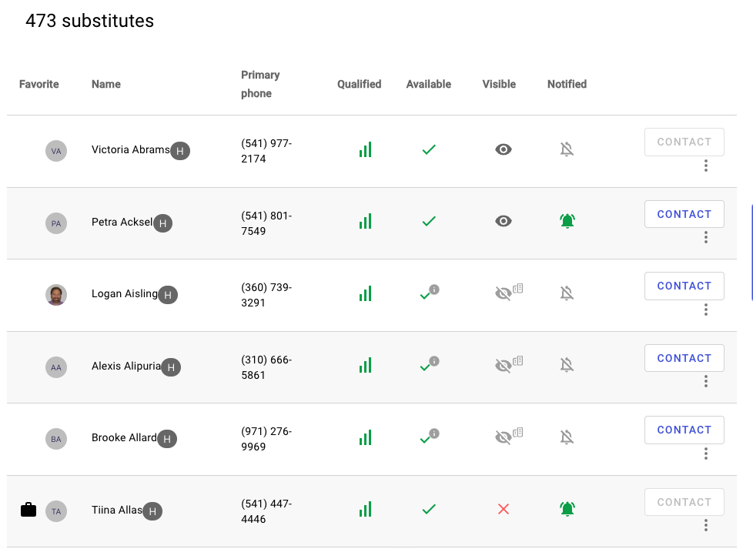Click Logan Aisling's availability info icon
The width and height of the screenshot is (753, 549).
(434, 290)
